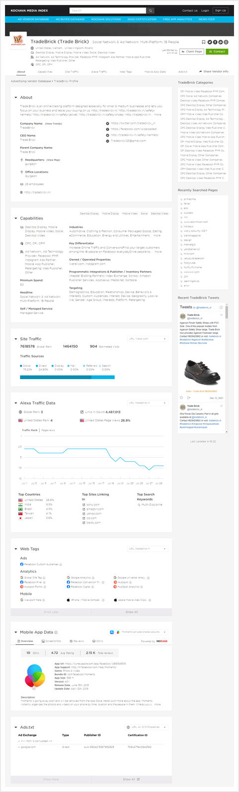239x792 pixels.
Task: Select the Pageviews chart tab
Action: point(48,430)
